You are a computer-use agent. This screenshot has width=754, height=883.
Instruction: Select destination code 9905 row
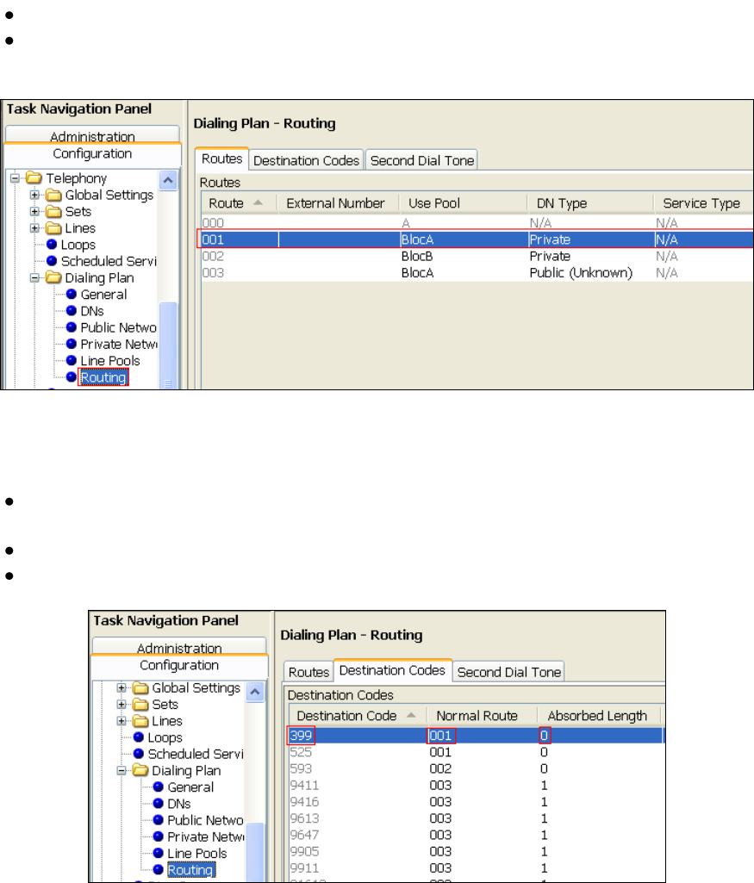tap(477, 851)
